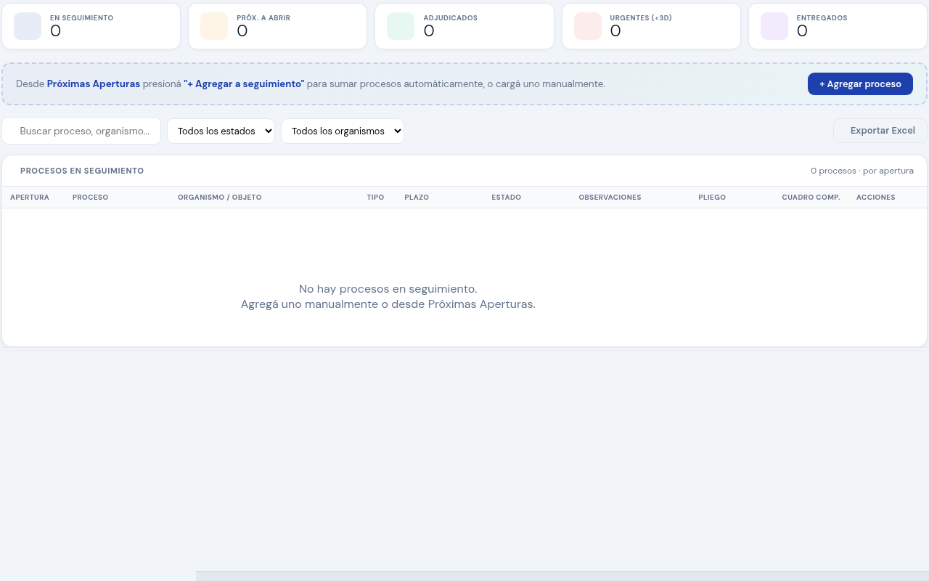This screenshot has height=581, width=929.
Task: Click the Plazo column header
Action: (x=417, y=198)
